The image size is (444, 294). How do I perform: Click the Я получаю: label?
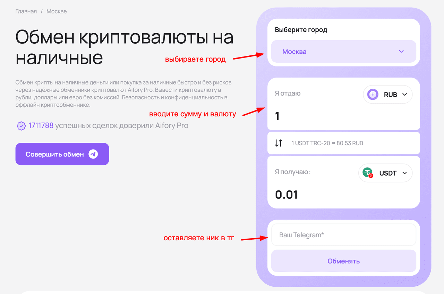click(x=292, y=172)
